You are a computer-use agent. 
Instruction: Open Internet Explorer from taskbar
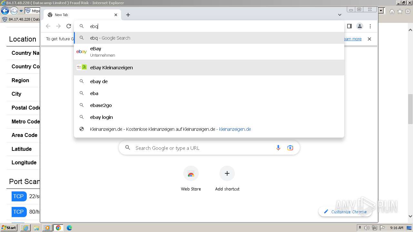click(x=25, y=228)
